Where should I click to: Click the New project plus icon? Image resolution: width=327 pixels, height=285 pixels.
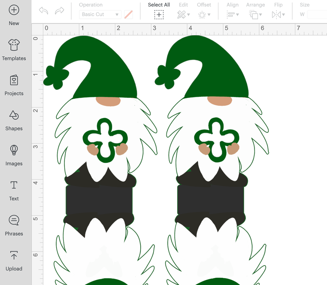14,10
